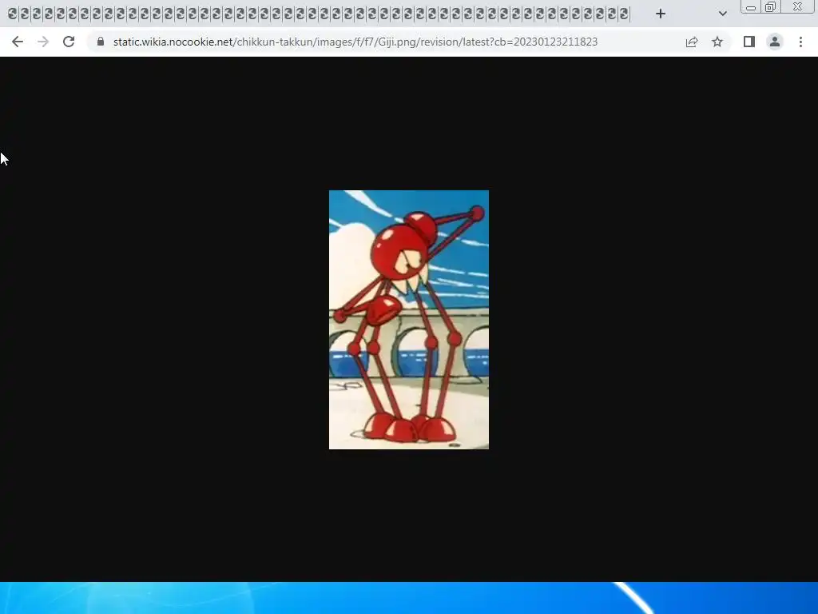Minimize the browser window
This screenshot has width=818, height=614.
[x=751, y=7]
